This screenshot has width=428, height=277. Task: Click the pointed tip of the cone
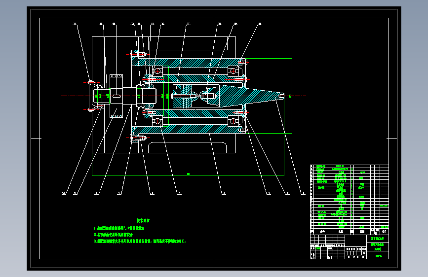coord(282,96)
